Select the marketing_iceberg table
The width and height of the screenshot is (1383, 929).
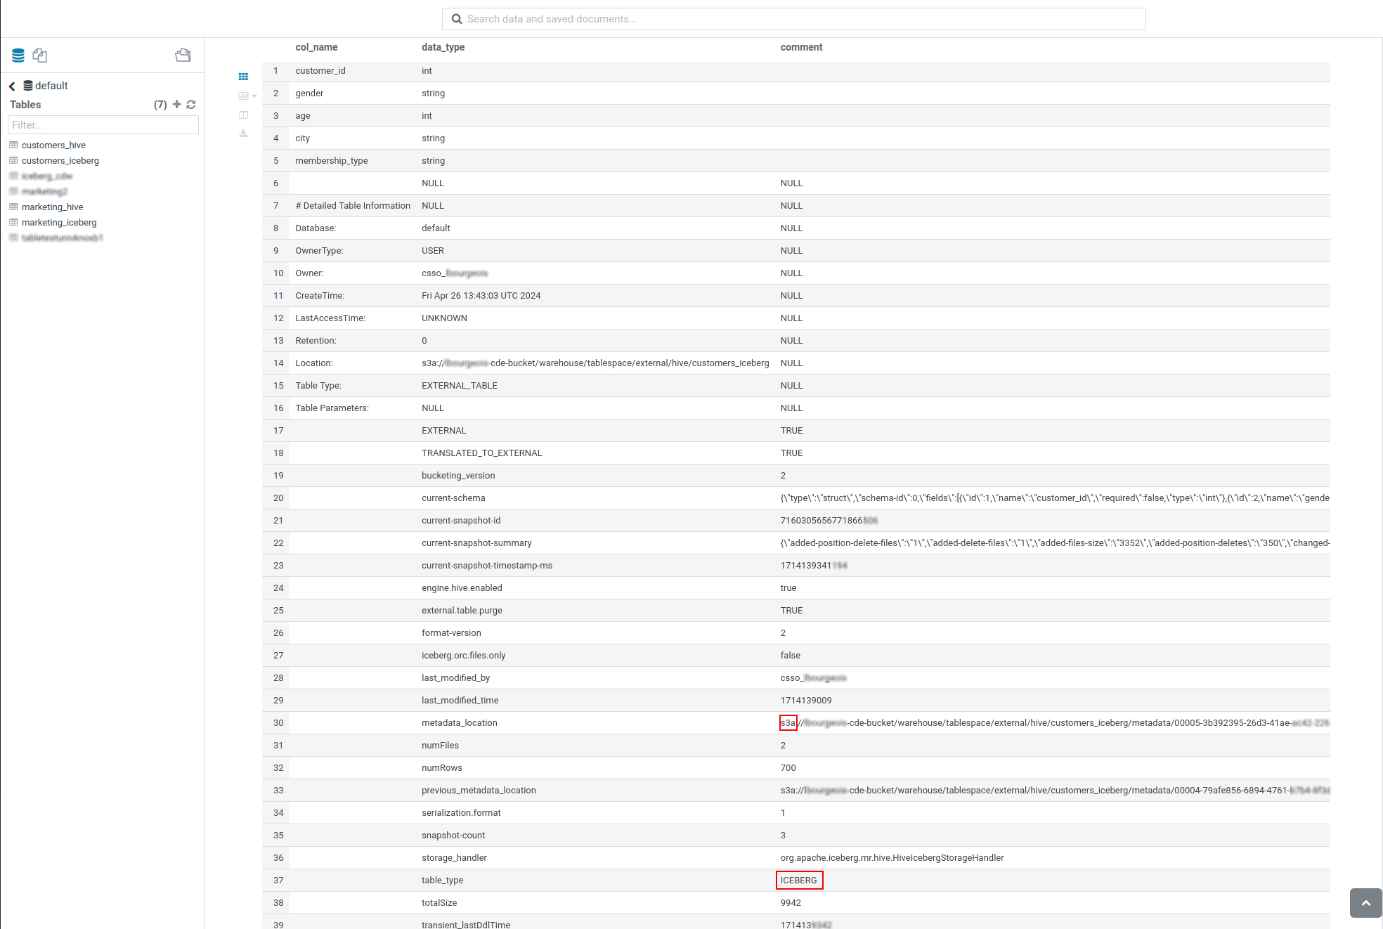pos(59,223)
